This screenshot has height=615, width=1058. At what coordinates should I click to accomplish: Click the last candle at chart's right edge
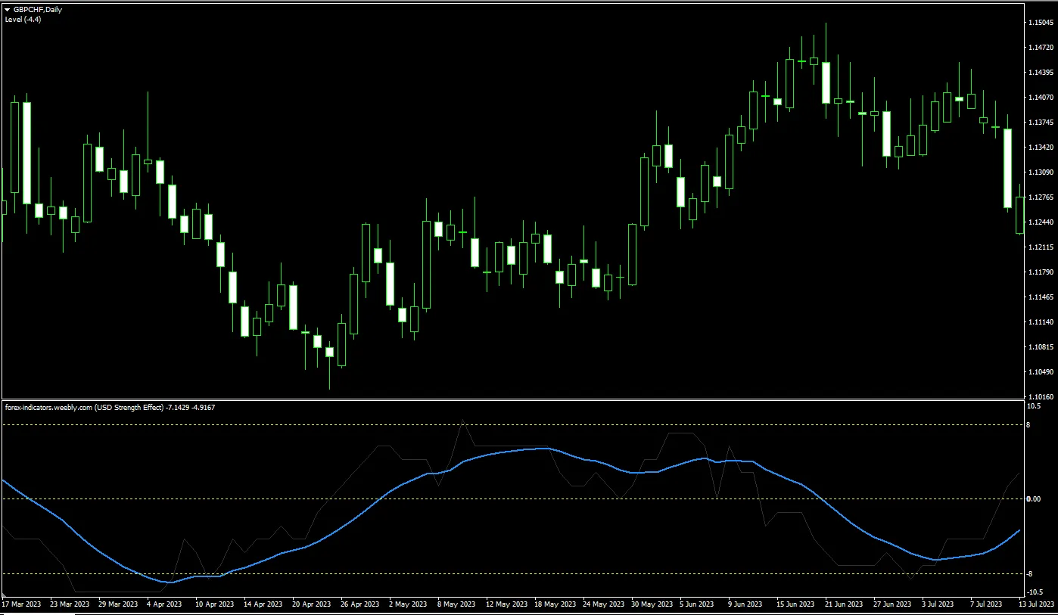point(1020,215)
